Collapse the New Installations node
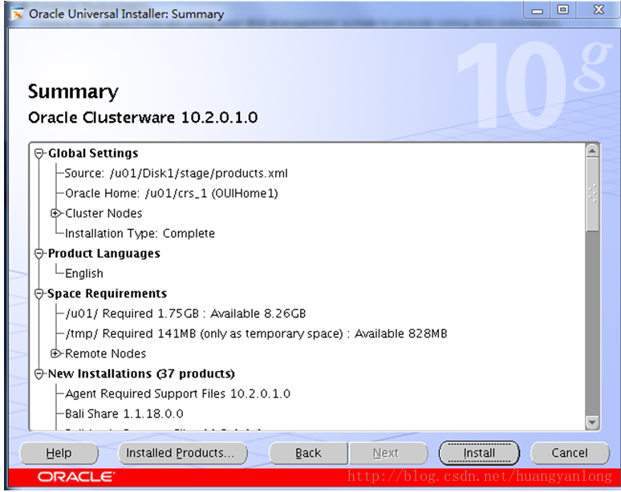The width and height of the screenshot is (621, 492). (39, 373)
